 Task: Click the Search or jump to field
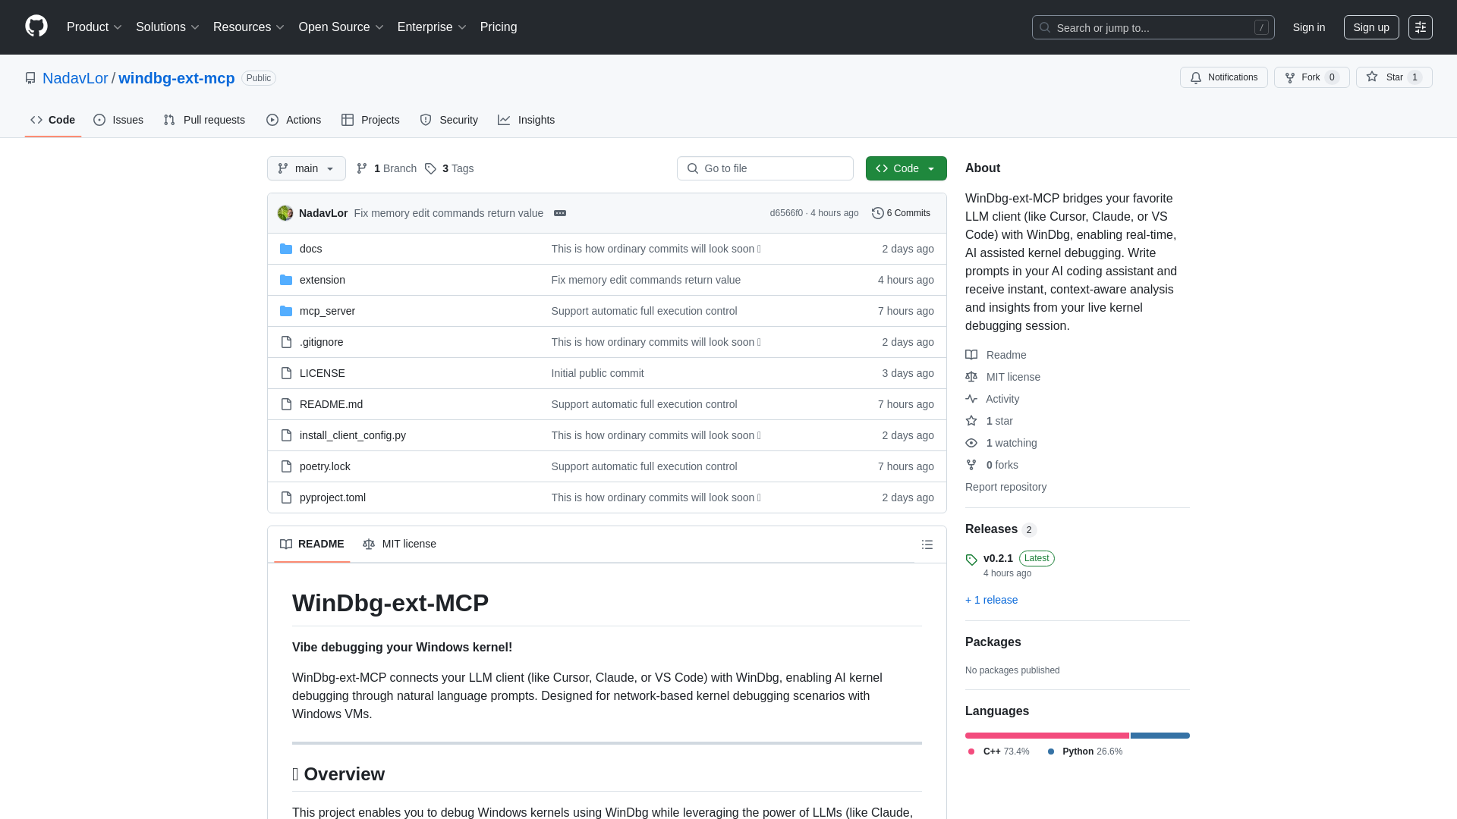[1153, 27]
